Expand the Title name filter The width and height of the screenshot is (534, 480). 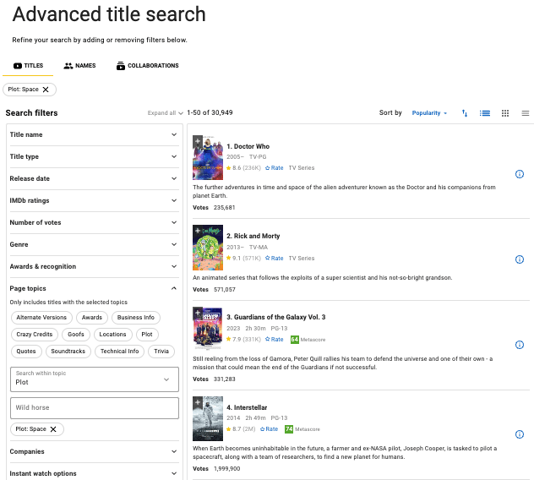click(x=94, y=134)
